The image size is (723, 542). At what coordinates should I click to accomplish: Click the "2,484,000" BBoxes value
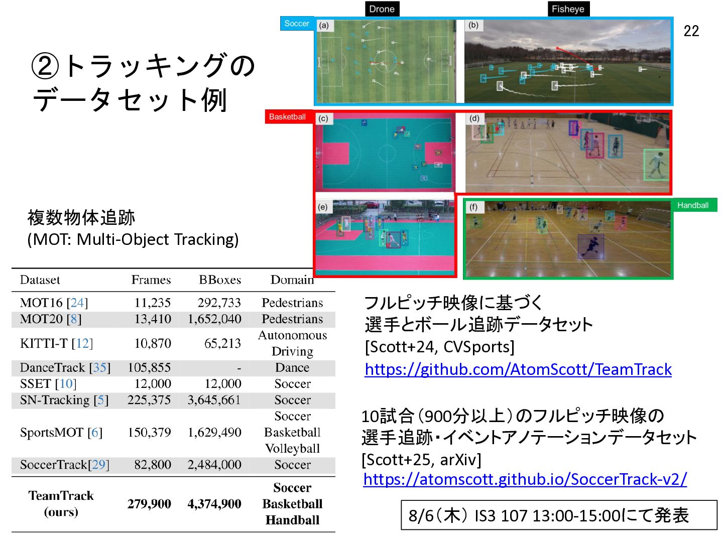(214, 465)
